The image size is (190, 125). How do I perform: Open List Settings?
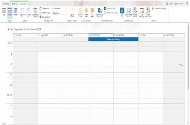142,13
